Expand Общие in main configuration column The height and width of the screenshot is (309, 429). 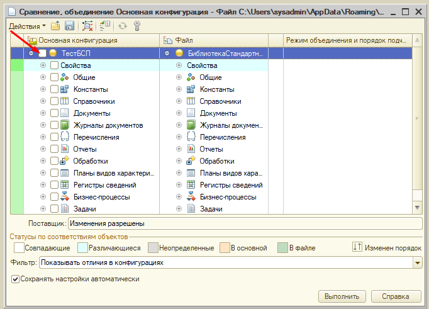(43, 77)
